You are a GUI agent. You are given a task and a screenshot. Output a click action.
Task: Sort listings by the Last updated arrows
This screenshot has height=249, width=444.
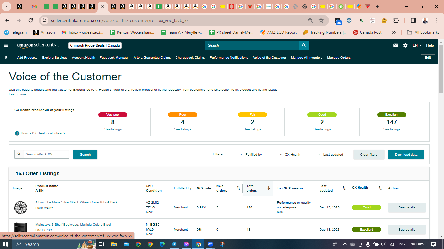coord(344,188)
